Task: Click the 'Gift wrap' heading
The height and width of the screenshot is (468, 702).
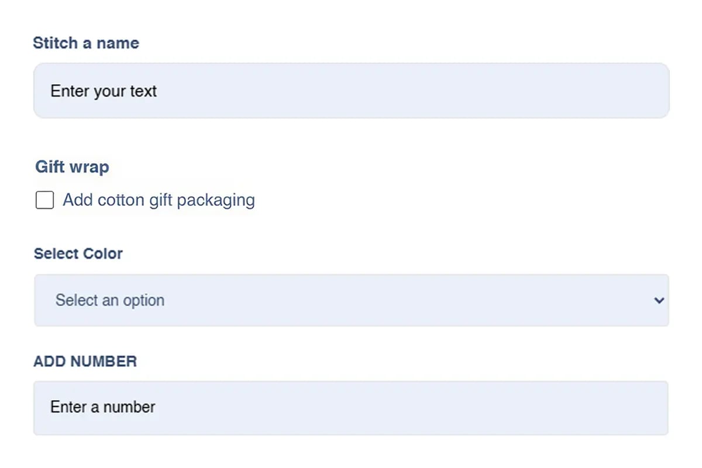Action: coord(72,167)
